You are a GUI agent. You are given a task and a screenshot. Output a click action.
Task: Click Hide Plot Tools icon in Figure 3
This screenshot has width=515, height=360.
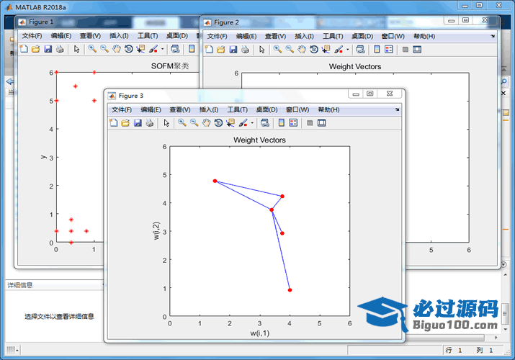click(310, 123)
